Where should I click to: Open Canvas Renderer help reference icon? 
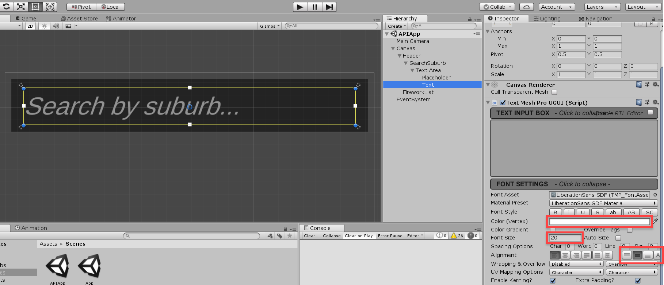639,85
